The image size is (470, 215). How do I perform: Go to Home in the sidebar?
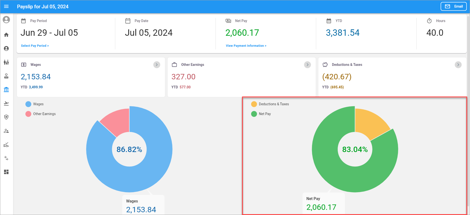coord(6,35)
